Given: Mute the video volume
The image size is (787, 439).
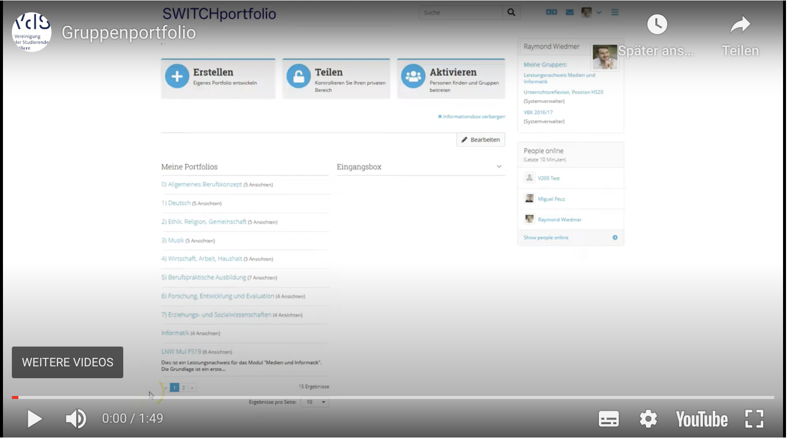Looking at the screenshot, I should click(76, 419).
